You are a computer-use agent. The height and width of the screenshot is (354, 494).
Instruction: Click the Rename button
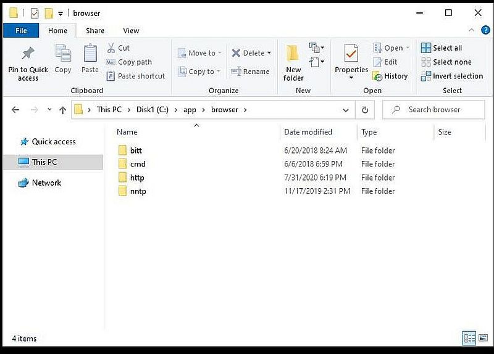click(x=250, y=72)
